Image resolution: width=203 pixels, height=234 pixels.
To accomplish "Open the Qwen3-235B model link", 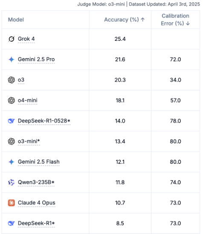I will coord(36,182).
